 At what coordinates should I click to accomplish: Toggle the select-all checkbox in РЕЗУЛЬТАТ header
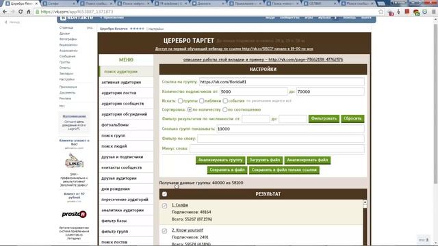point(164,194)
